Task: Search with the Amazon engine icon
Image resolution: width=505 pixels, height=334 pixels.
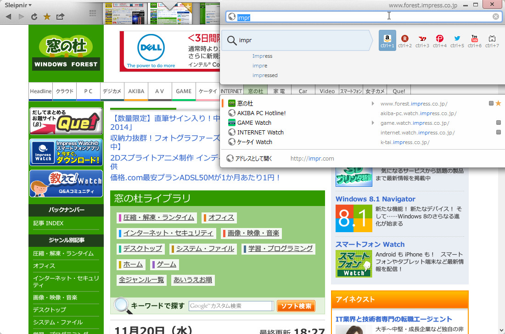Action: (x=387, y=39)
